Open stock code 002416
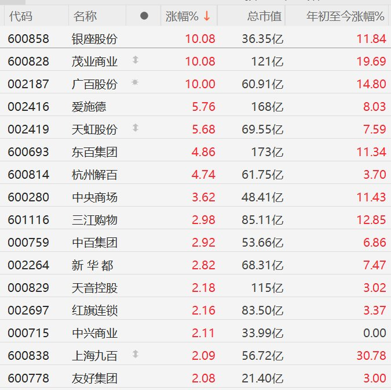 [28, 107]
